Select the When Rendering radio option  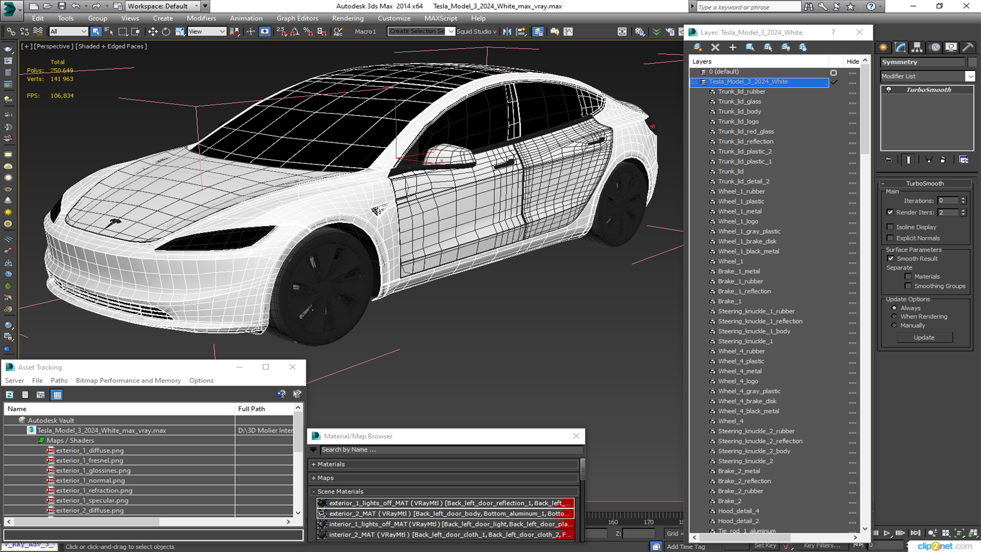point(894,317)
